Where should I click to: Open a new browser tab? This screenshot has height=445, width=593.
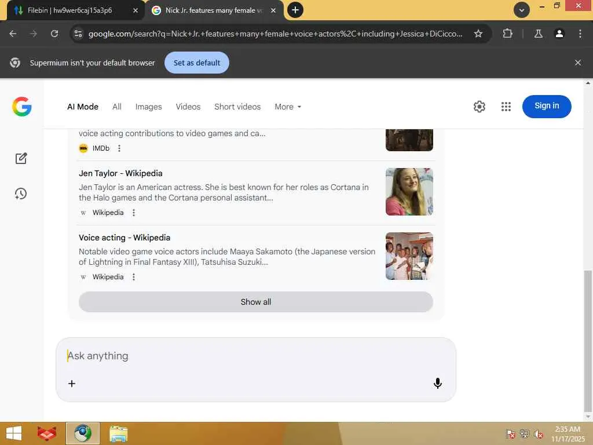[295, 10]
